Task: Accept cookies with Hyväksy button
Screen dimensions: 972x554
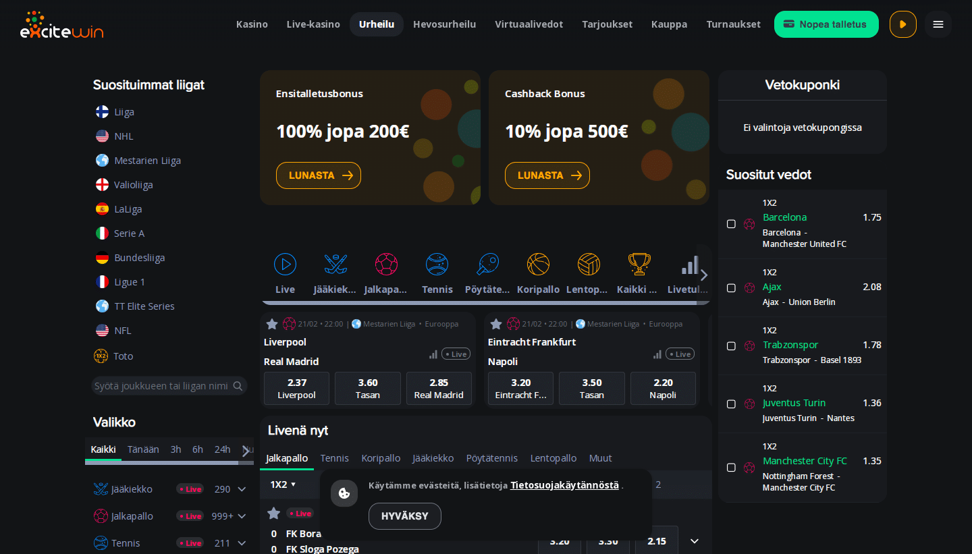Action: click(405, 516)
